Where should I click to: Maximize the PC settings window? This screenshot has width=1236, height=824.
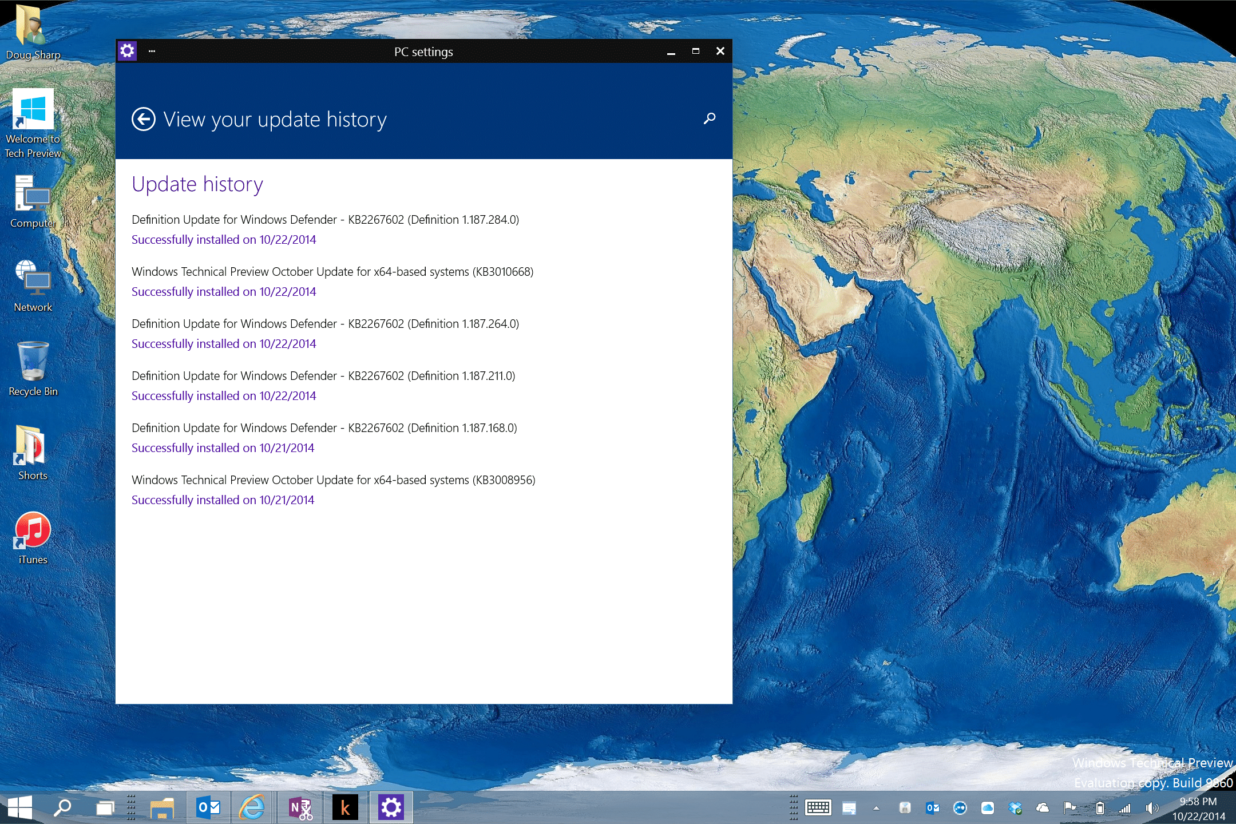tap(695, 51)
